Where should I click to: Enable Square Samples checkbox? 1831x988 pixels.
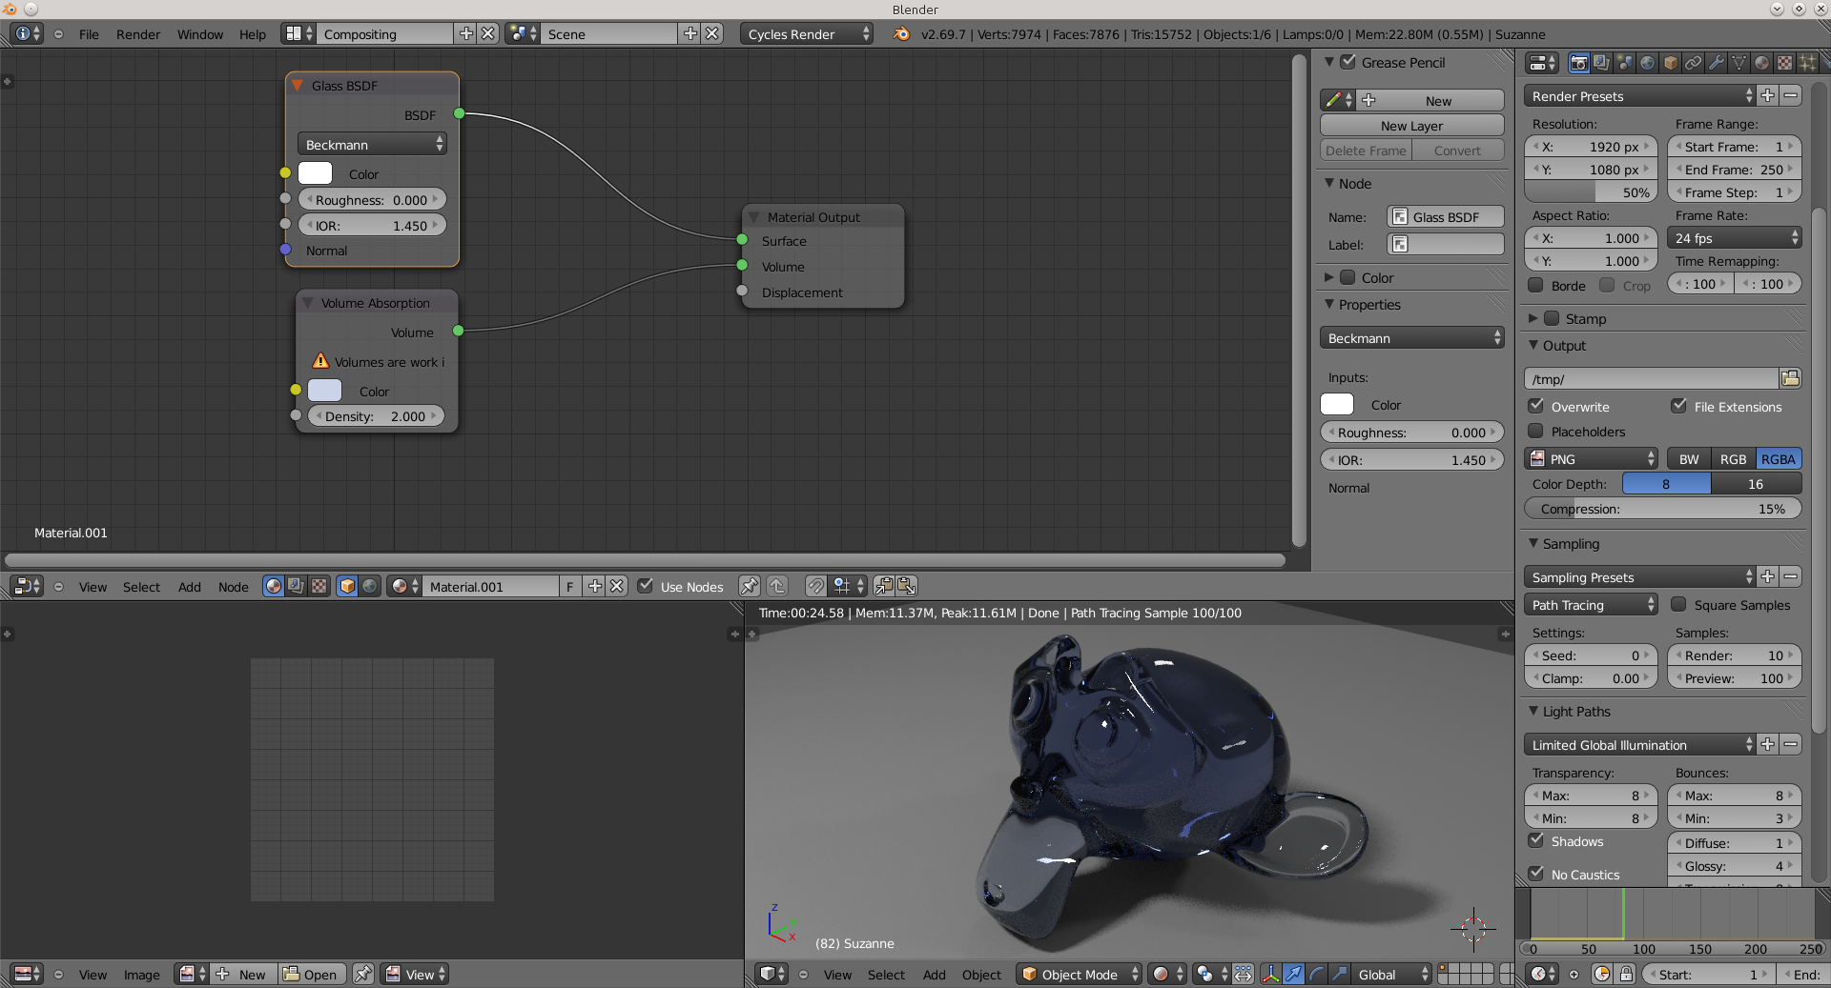click(x=1679, y=604)
